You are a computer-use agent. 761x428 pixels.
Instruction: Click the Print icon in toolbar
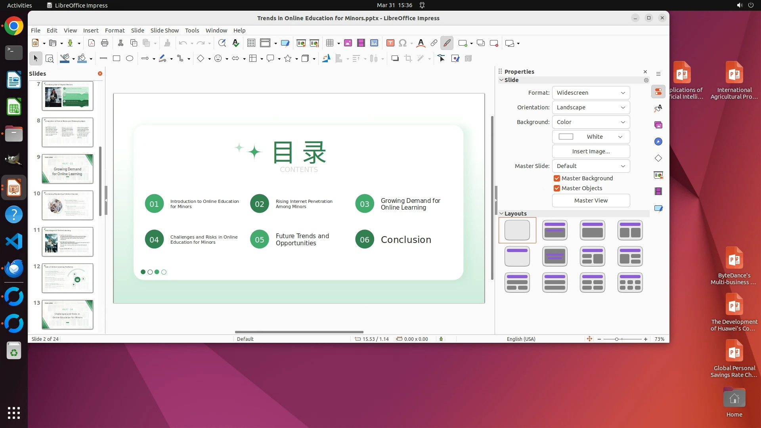coord(105,43)
